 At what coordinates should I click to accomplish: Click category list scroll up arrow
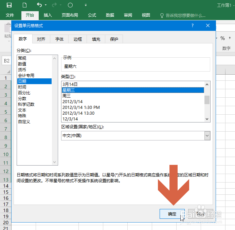click(x=55, y=59)
